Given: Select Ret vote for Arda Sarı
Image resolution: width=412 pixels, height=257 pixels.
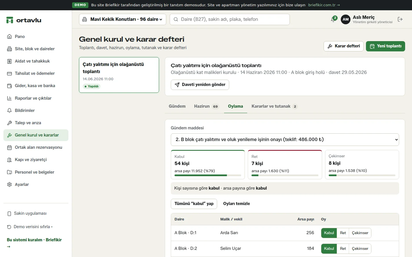Looking at the screenshot, I should tap(343, 233).
